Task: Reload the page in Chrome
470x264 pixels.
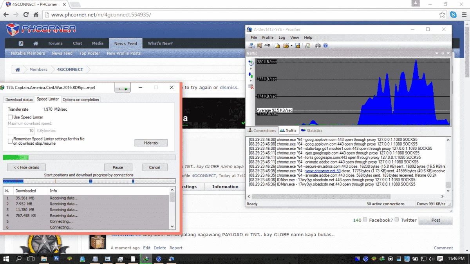Action: [26, 15]
